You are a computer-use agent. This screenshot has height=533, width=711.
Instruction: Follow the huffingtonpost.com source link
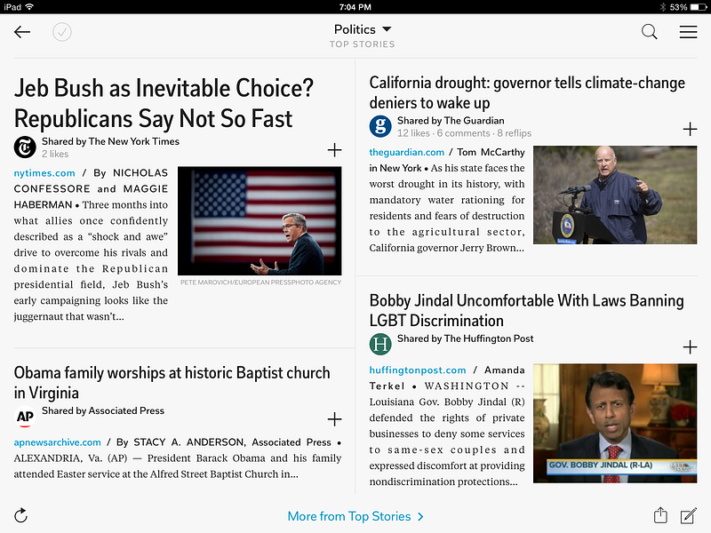(417, 370)
